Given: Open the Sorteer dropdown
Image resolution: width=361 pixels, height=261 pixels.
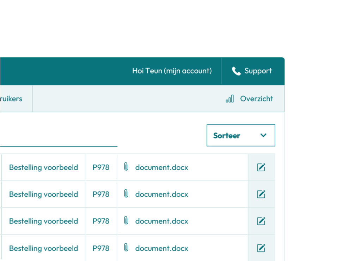Looking at the screenshot, I should click(240, 135).
